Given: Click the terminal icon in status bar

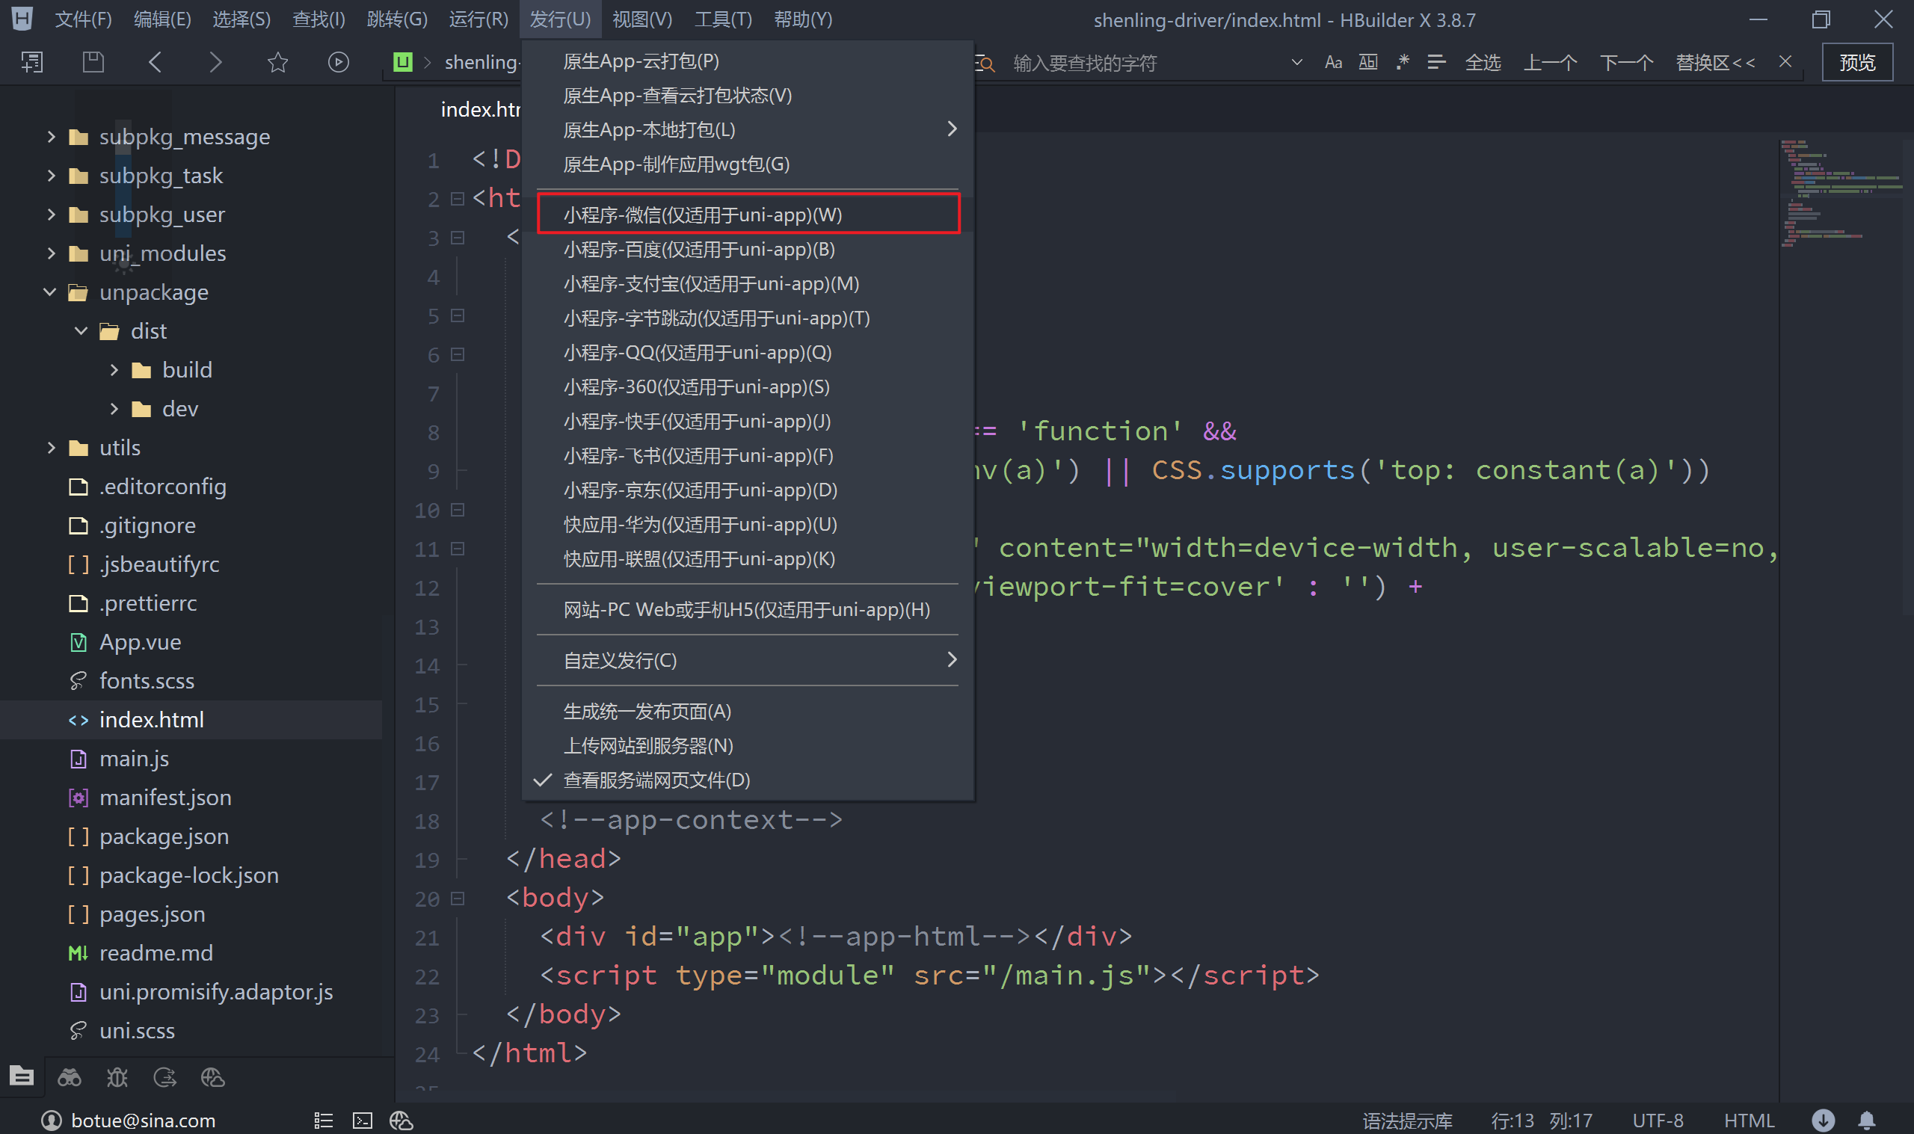Looking at the screenshot, I should (362, 1121).
